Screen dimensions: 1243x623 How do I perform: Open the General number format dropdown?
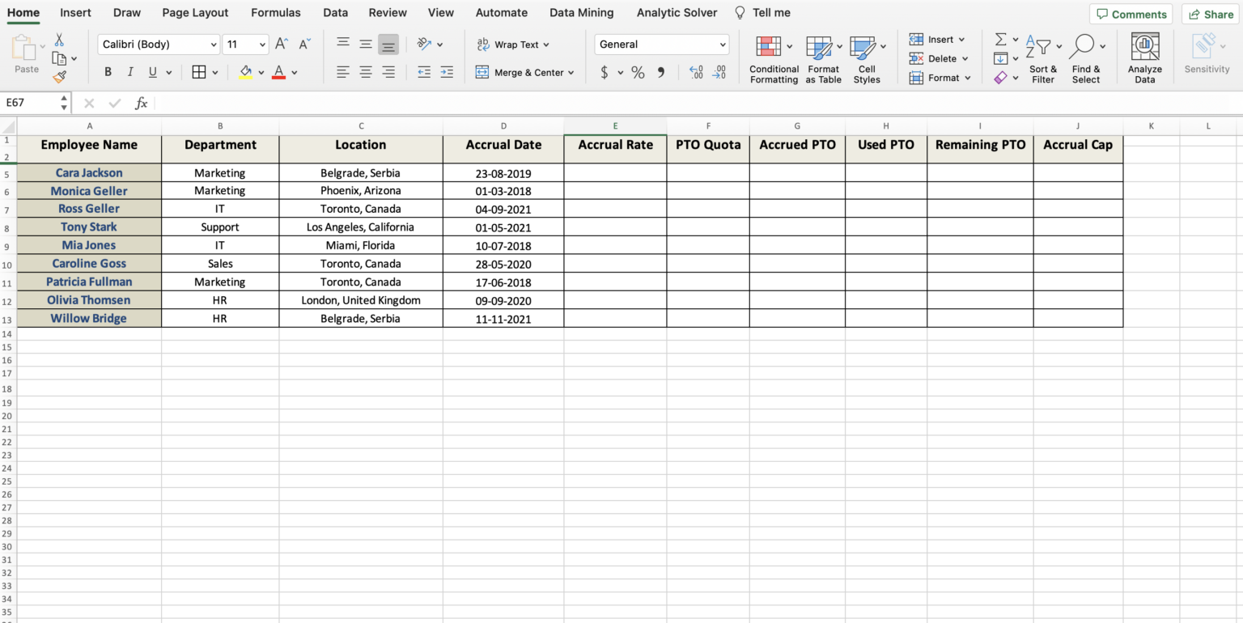click(723, 44)
